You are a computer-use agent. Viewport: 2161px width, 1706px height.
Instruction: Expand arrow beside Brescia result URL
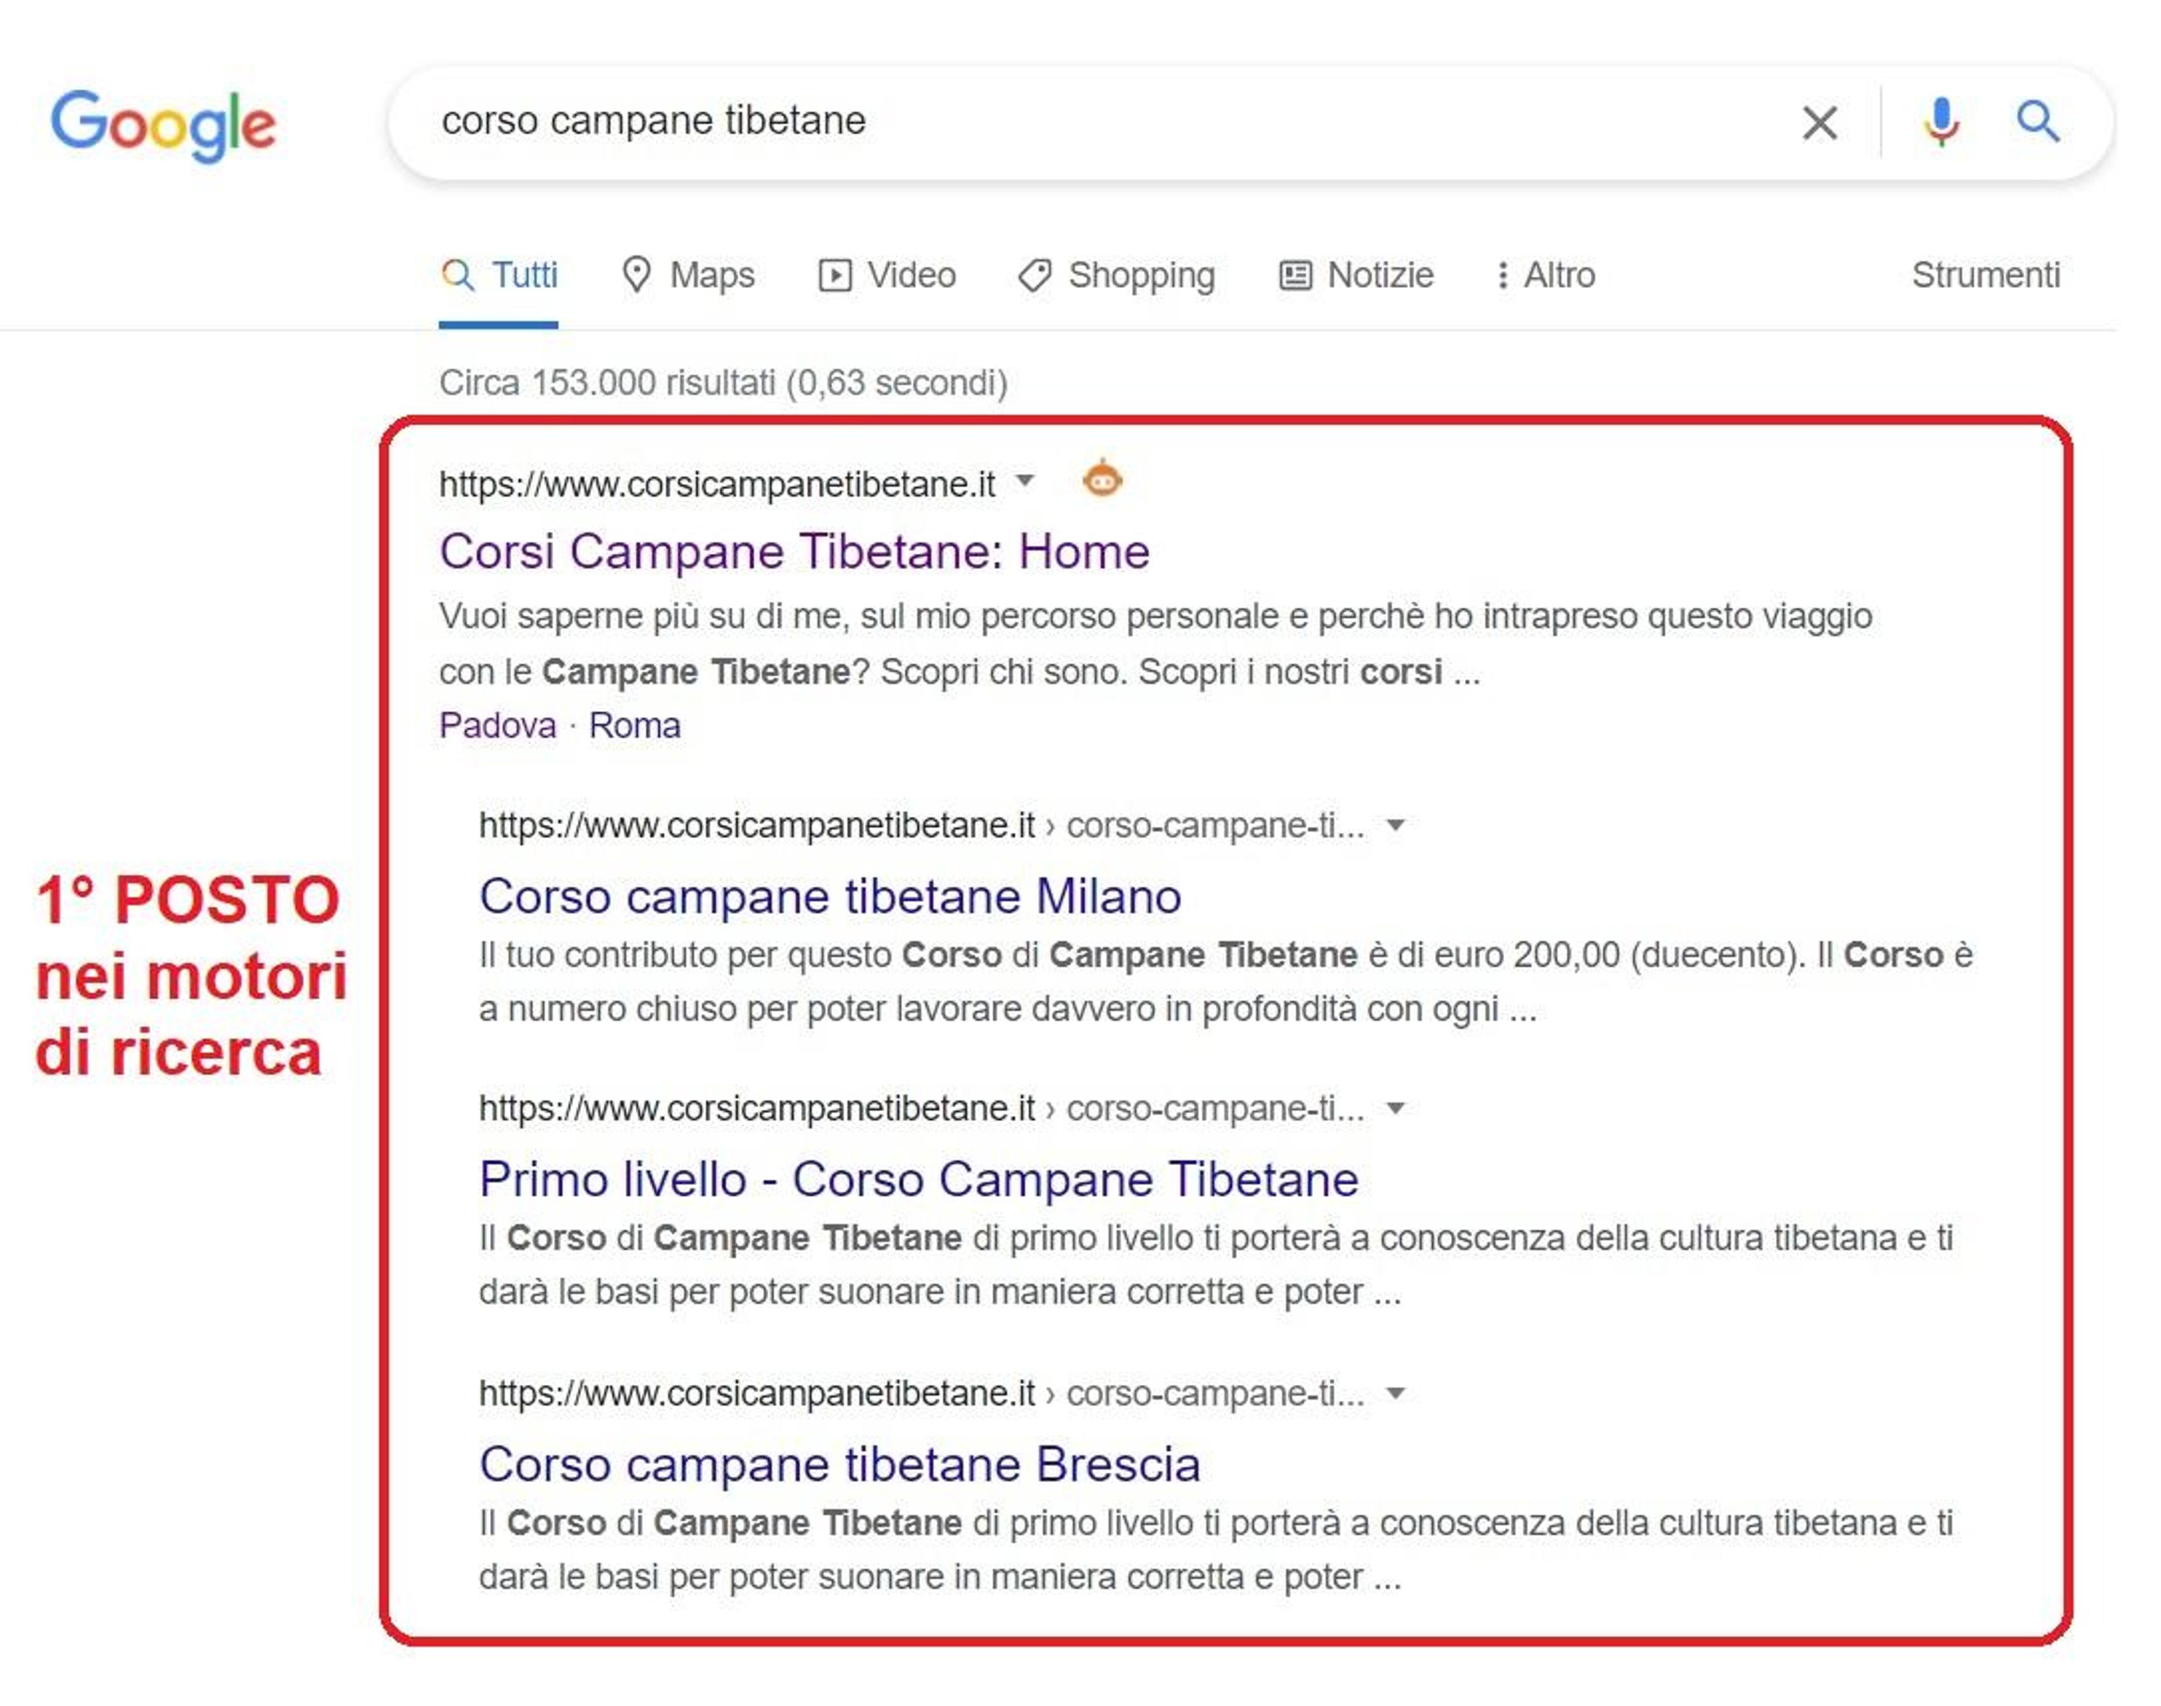1396,1393
